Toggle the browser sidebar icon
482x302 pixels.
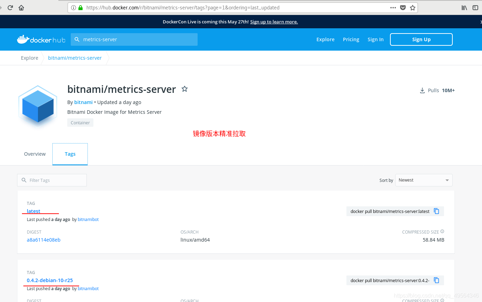click(475, 8)
